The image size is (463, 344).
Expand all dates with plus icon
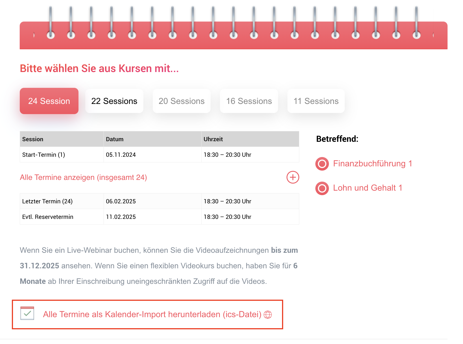[x=293, y=177]
